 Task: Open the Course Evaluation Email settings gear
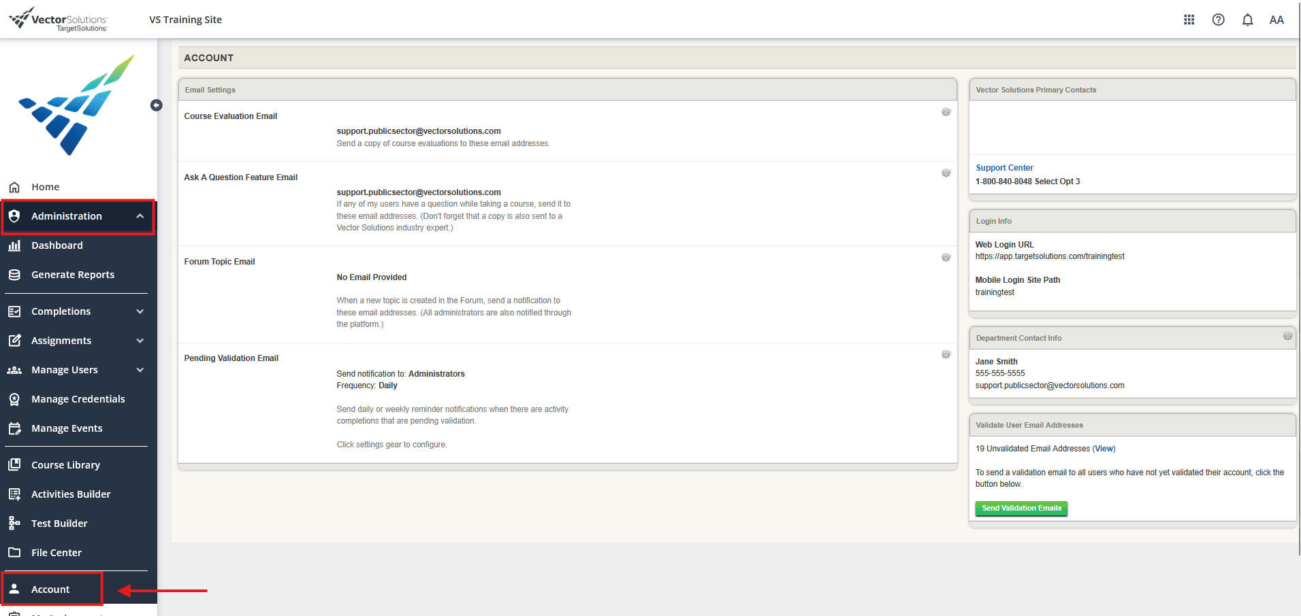tap(946, 112)
